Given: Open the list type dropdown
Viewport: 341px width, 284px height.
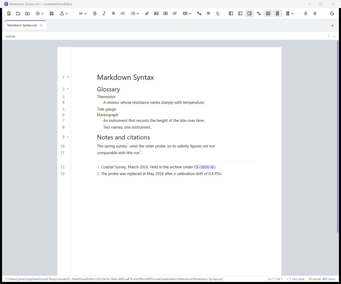Looking at the screenshot, I should pyautogui.click(x=135, y=13).
